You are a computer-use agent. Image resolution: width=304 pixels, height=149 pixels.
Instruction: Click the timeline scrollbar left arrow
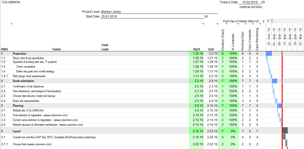tap(268, 21)
